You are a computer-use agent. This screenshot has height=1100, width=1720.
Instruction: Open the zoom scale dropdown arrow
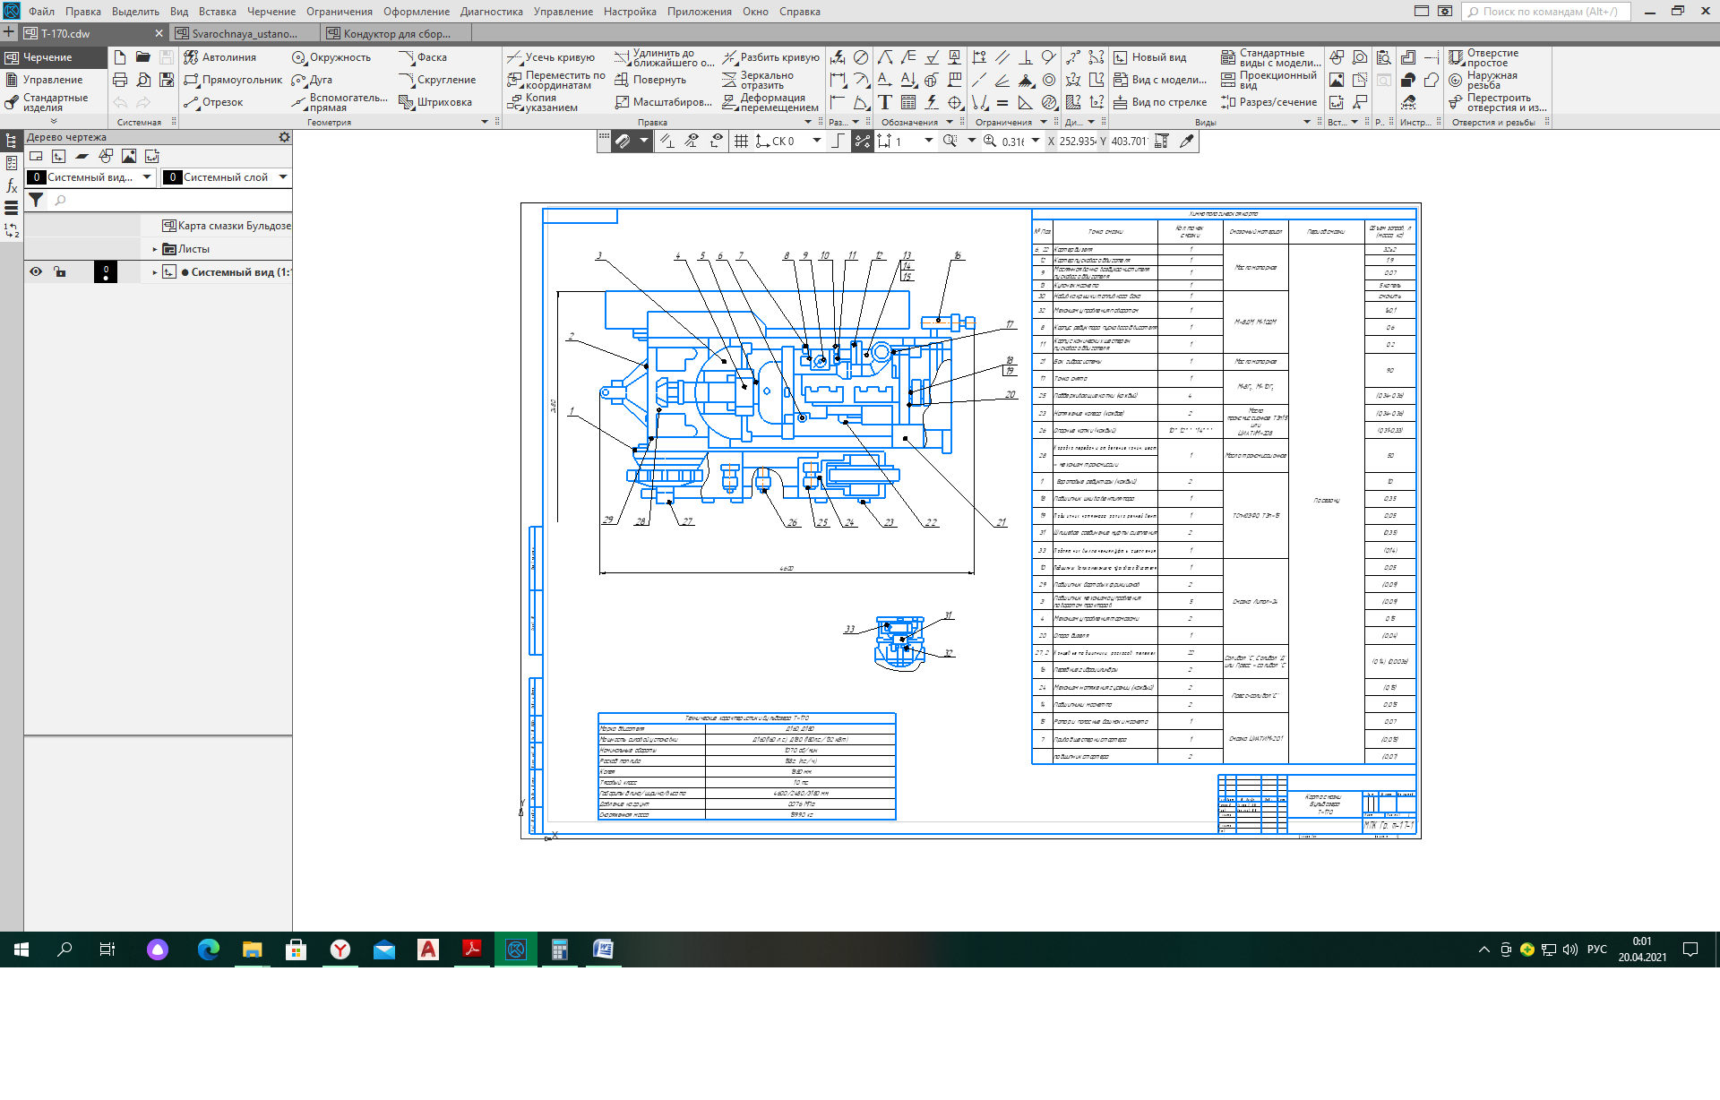coord(1036,141)
